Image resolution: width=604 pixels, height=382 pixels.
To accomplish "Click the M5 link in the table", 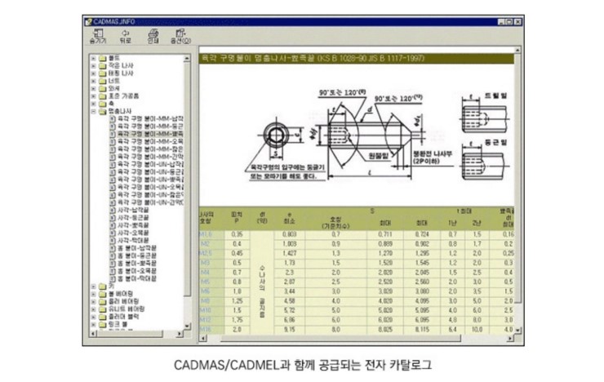I will coord(206,282).
